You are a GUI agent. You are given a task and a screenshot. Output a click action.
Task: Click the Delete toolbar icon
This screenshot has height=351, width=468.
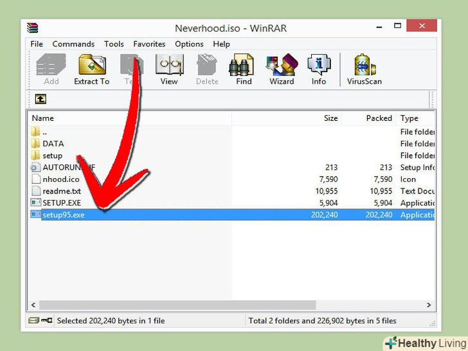[207, 64]
